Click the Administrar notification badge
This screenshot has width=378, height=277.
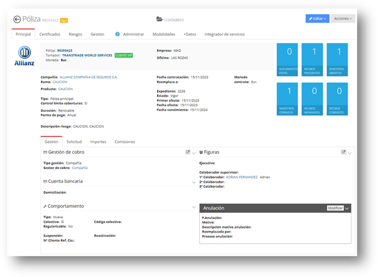click(117, 34)
